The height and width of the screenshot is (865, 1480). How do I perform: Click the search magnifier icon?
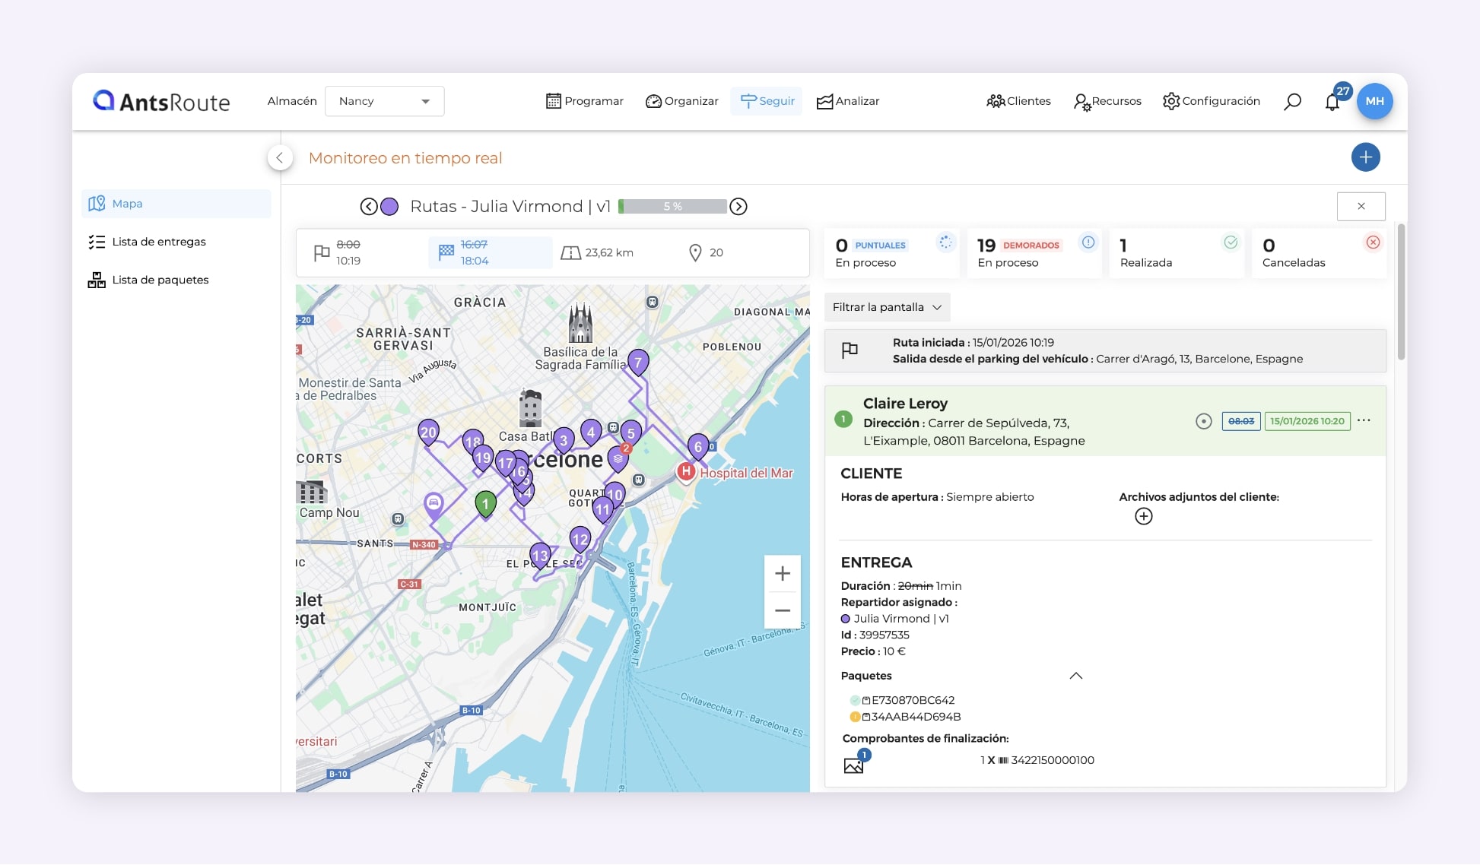point(1292,101)
